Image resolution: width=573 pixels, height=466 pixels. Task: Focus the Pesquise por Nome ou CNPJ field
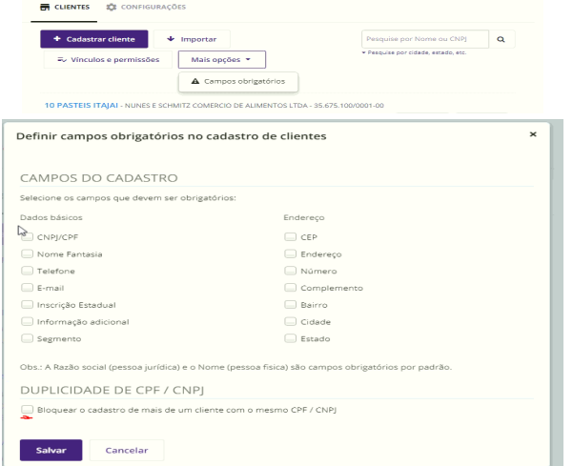[x=425, y=39]
